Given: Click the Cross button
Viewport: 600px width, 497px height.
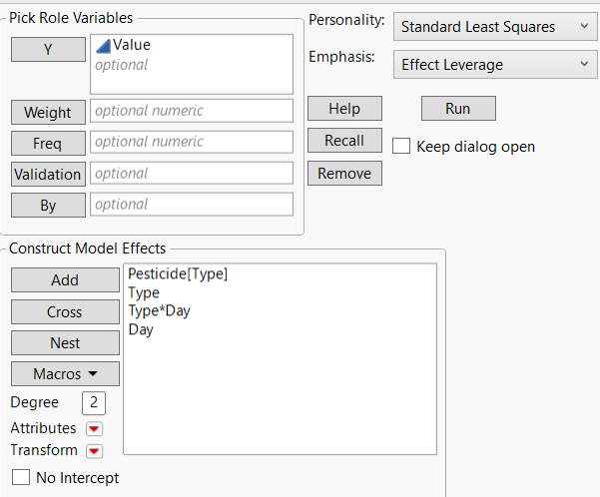Looking at the screenshot, I should 65,311.
